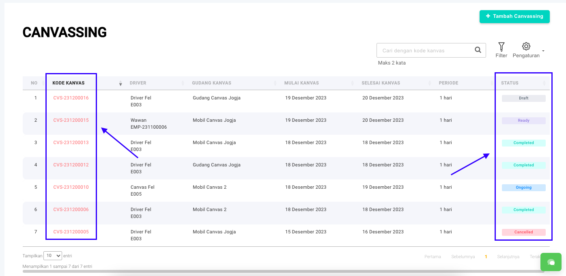
Task: Open the entries-per-page dropdown
Action: [x=53, y=256]
